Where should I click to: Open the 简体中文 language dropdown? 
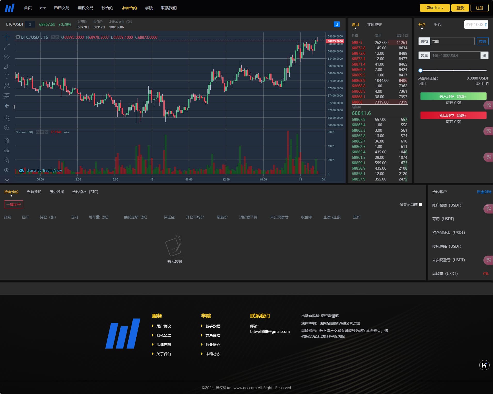tap(435, 8)
